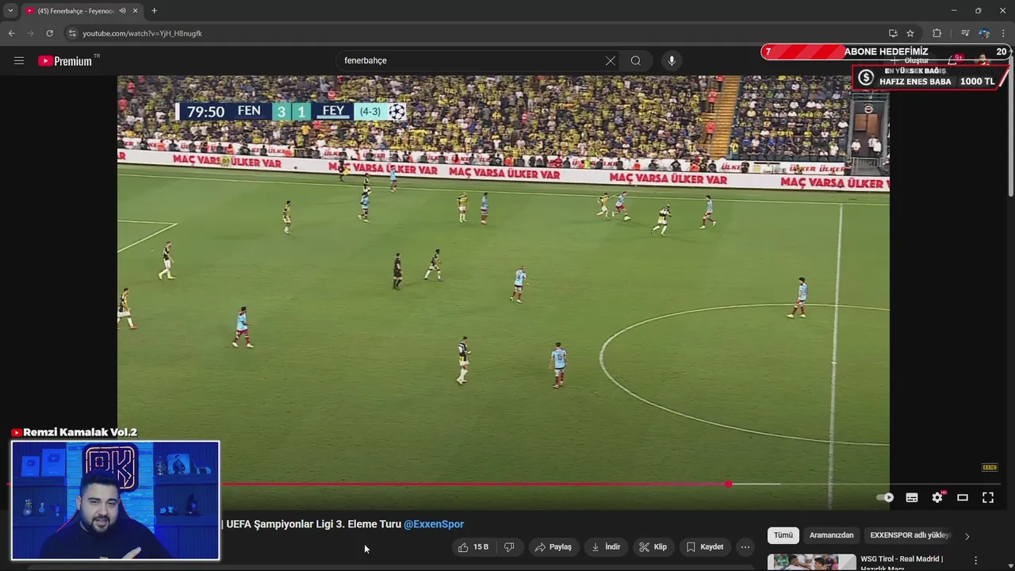The width and height of the screenshot is (1015, 571).
Task: Click the Paylaş share button
Action: [x=553, y=547]
